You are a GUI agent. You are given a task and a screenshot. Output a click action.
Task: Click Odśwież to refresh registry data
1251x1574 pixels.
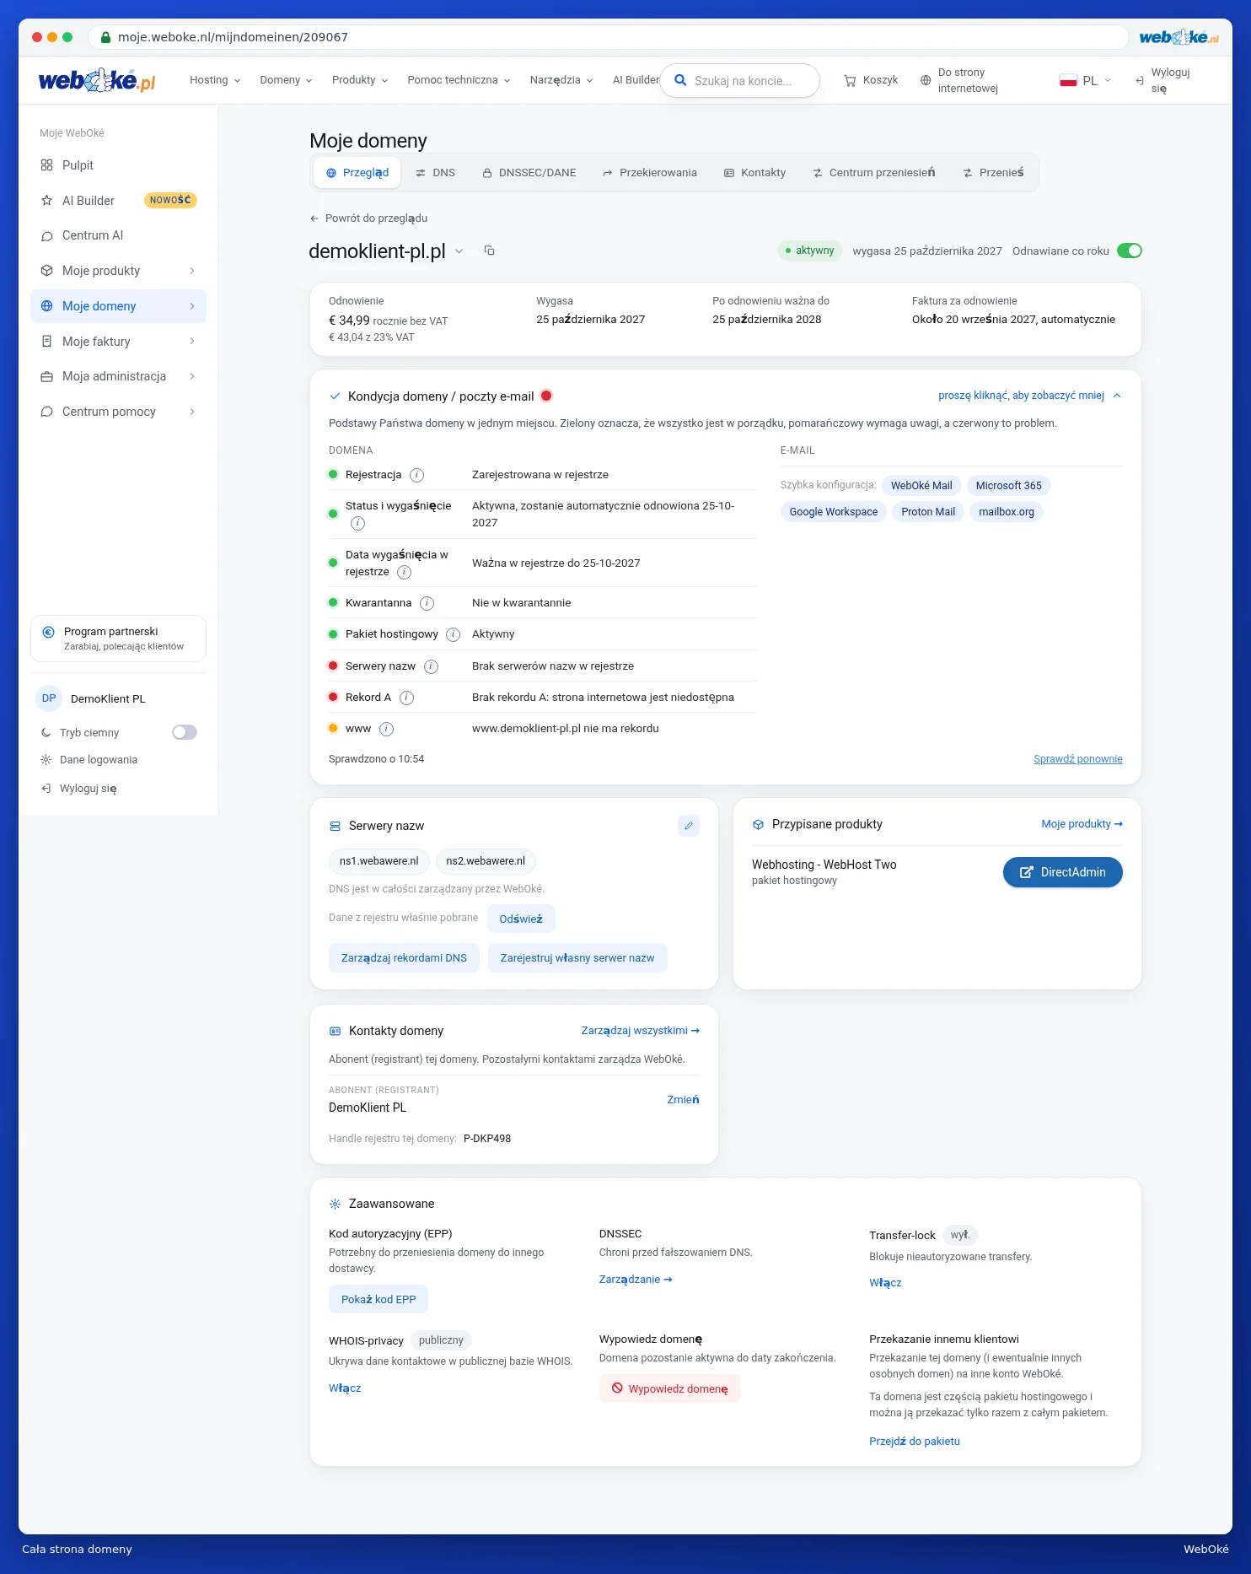tap(521, 919)
